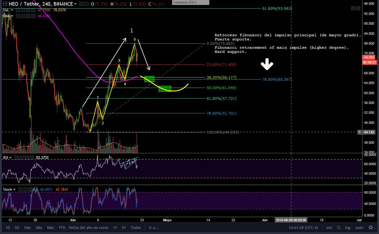Click the 61.80%(93.963) Fibonacci label
379x234 pixels.
277,9
